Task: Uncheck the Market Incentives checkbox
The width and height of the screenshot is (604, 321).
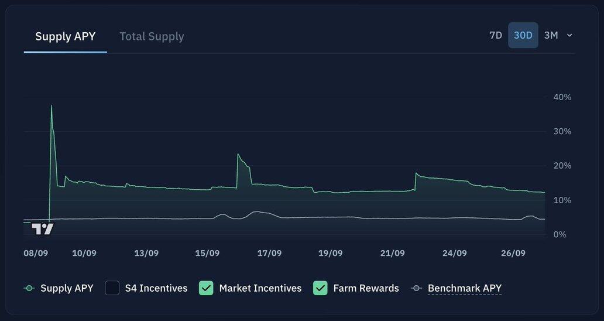Action: point(206,288)
